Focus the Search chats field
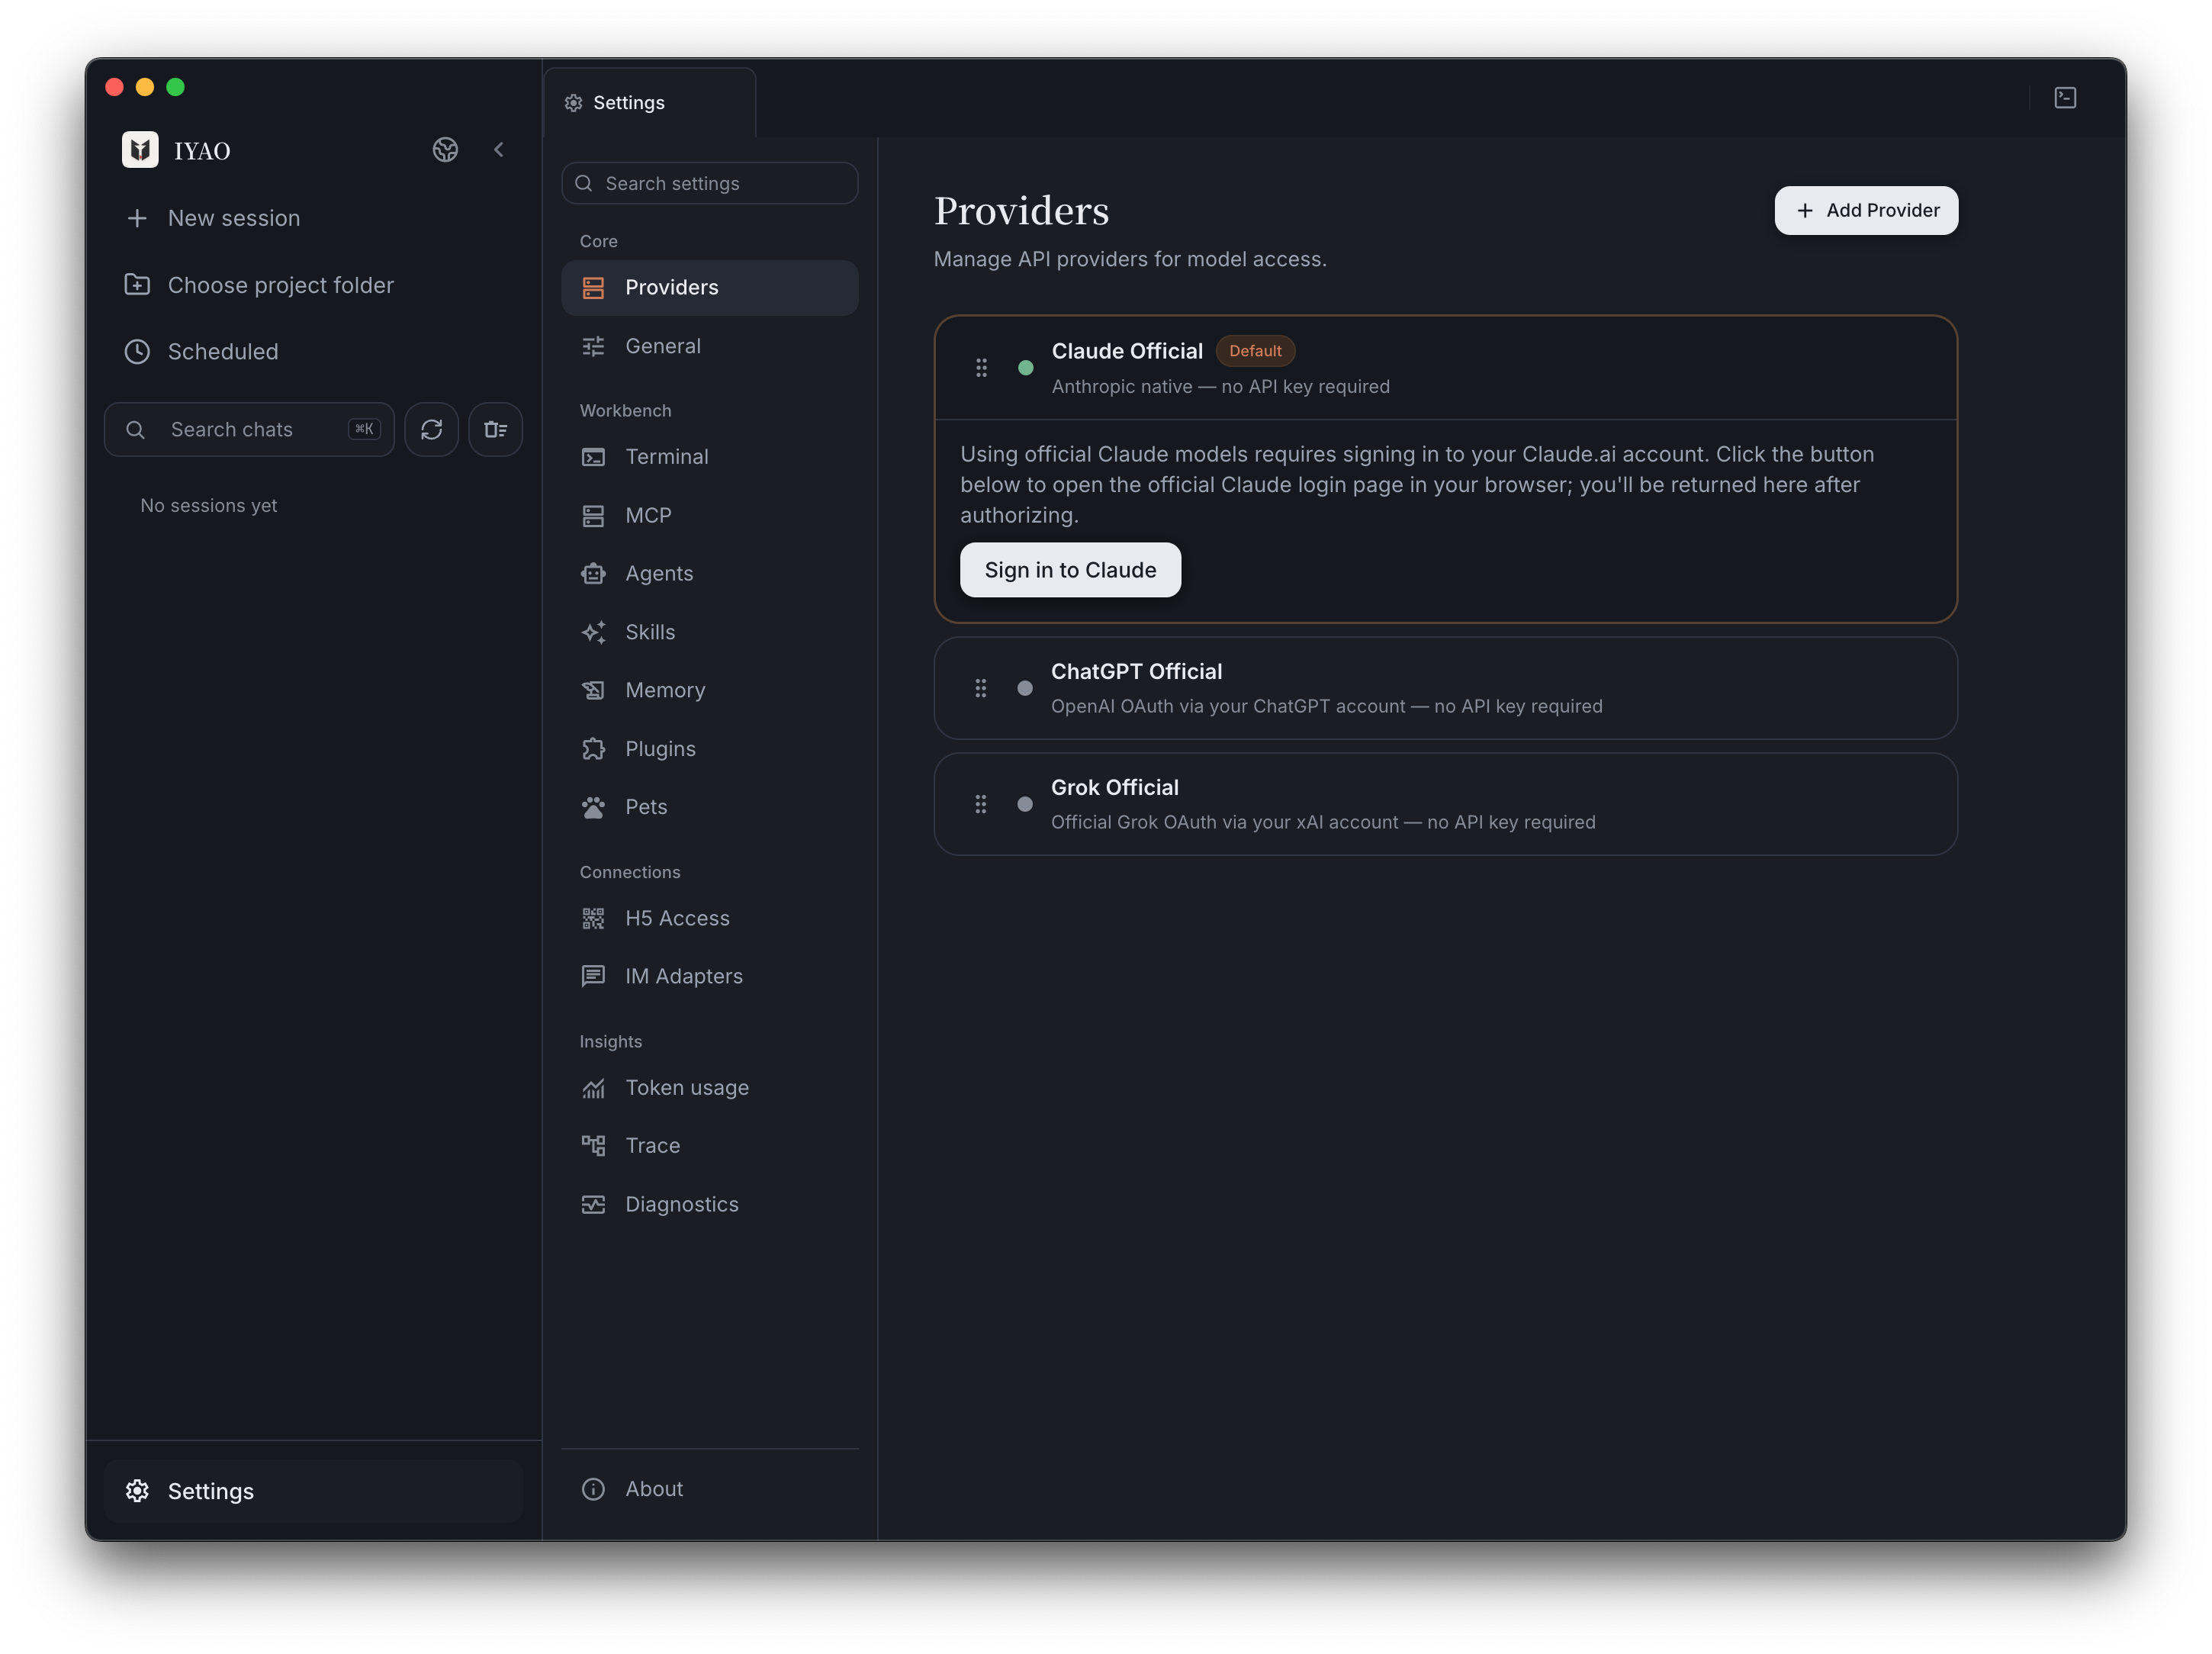 pyautogui.click(x=249, y=430)
